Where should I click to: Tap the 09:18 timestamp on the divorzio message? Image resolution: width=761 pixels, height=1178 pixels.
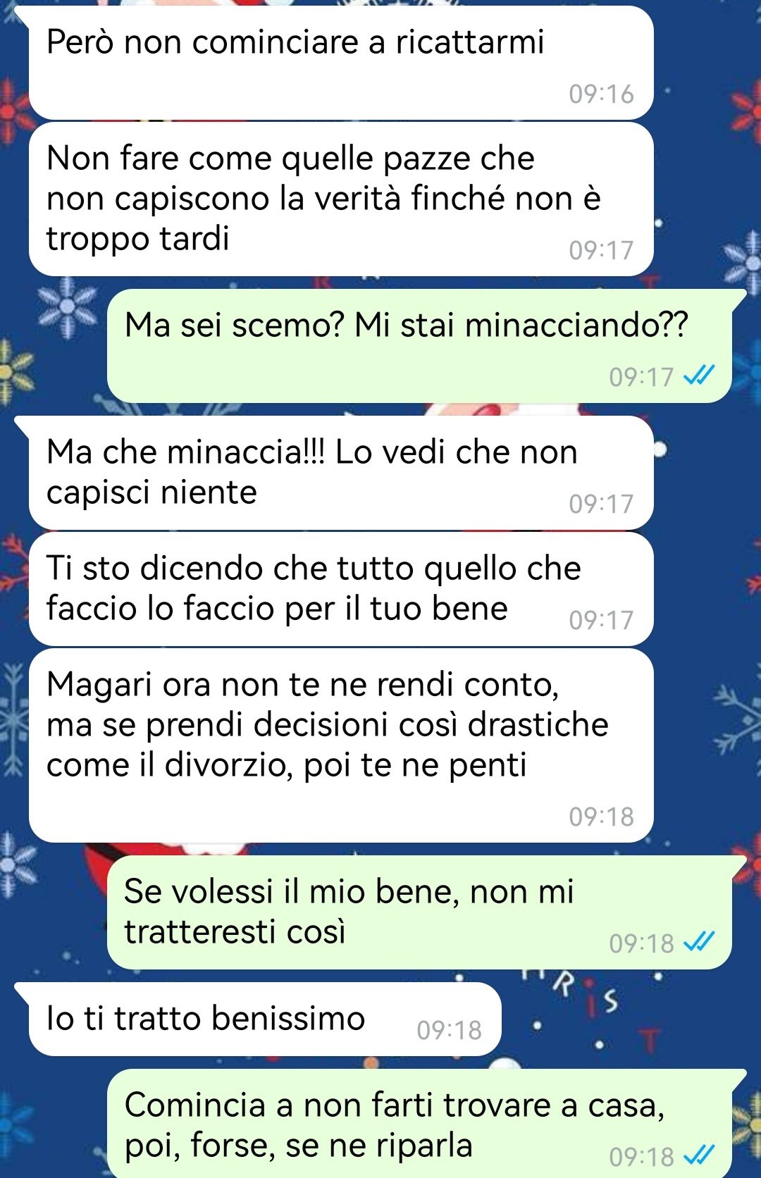pyautogui.click(x=601, y=817)
